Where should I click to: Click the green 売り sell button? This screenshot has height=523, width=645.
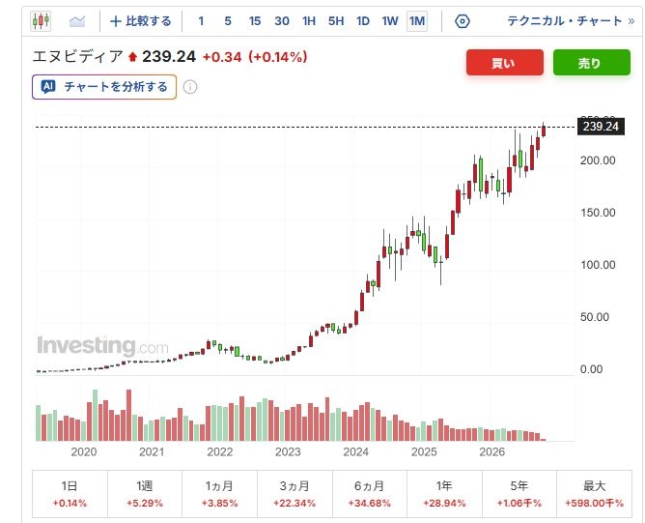pyautogui.click(x=592, y=63)
